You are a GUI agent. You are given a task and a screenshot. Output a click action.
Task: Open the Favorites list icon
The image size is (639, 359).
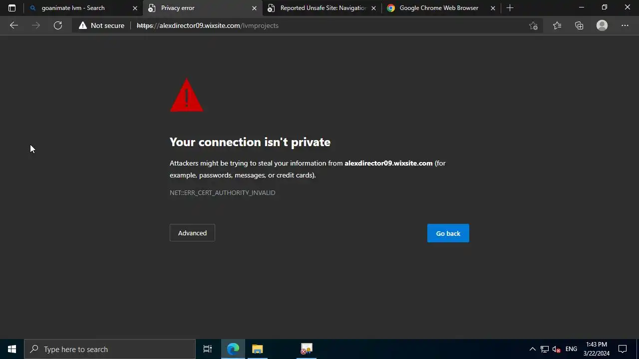click(557, 25)
